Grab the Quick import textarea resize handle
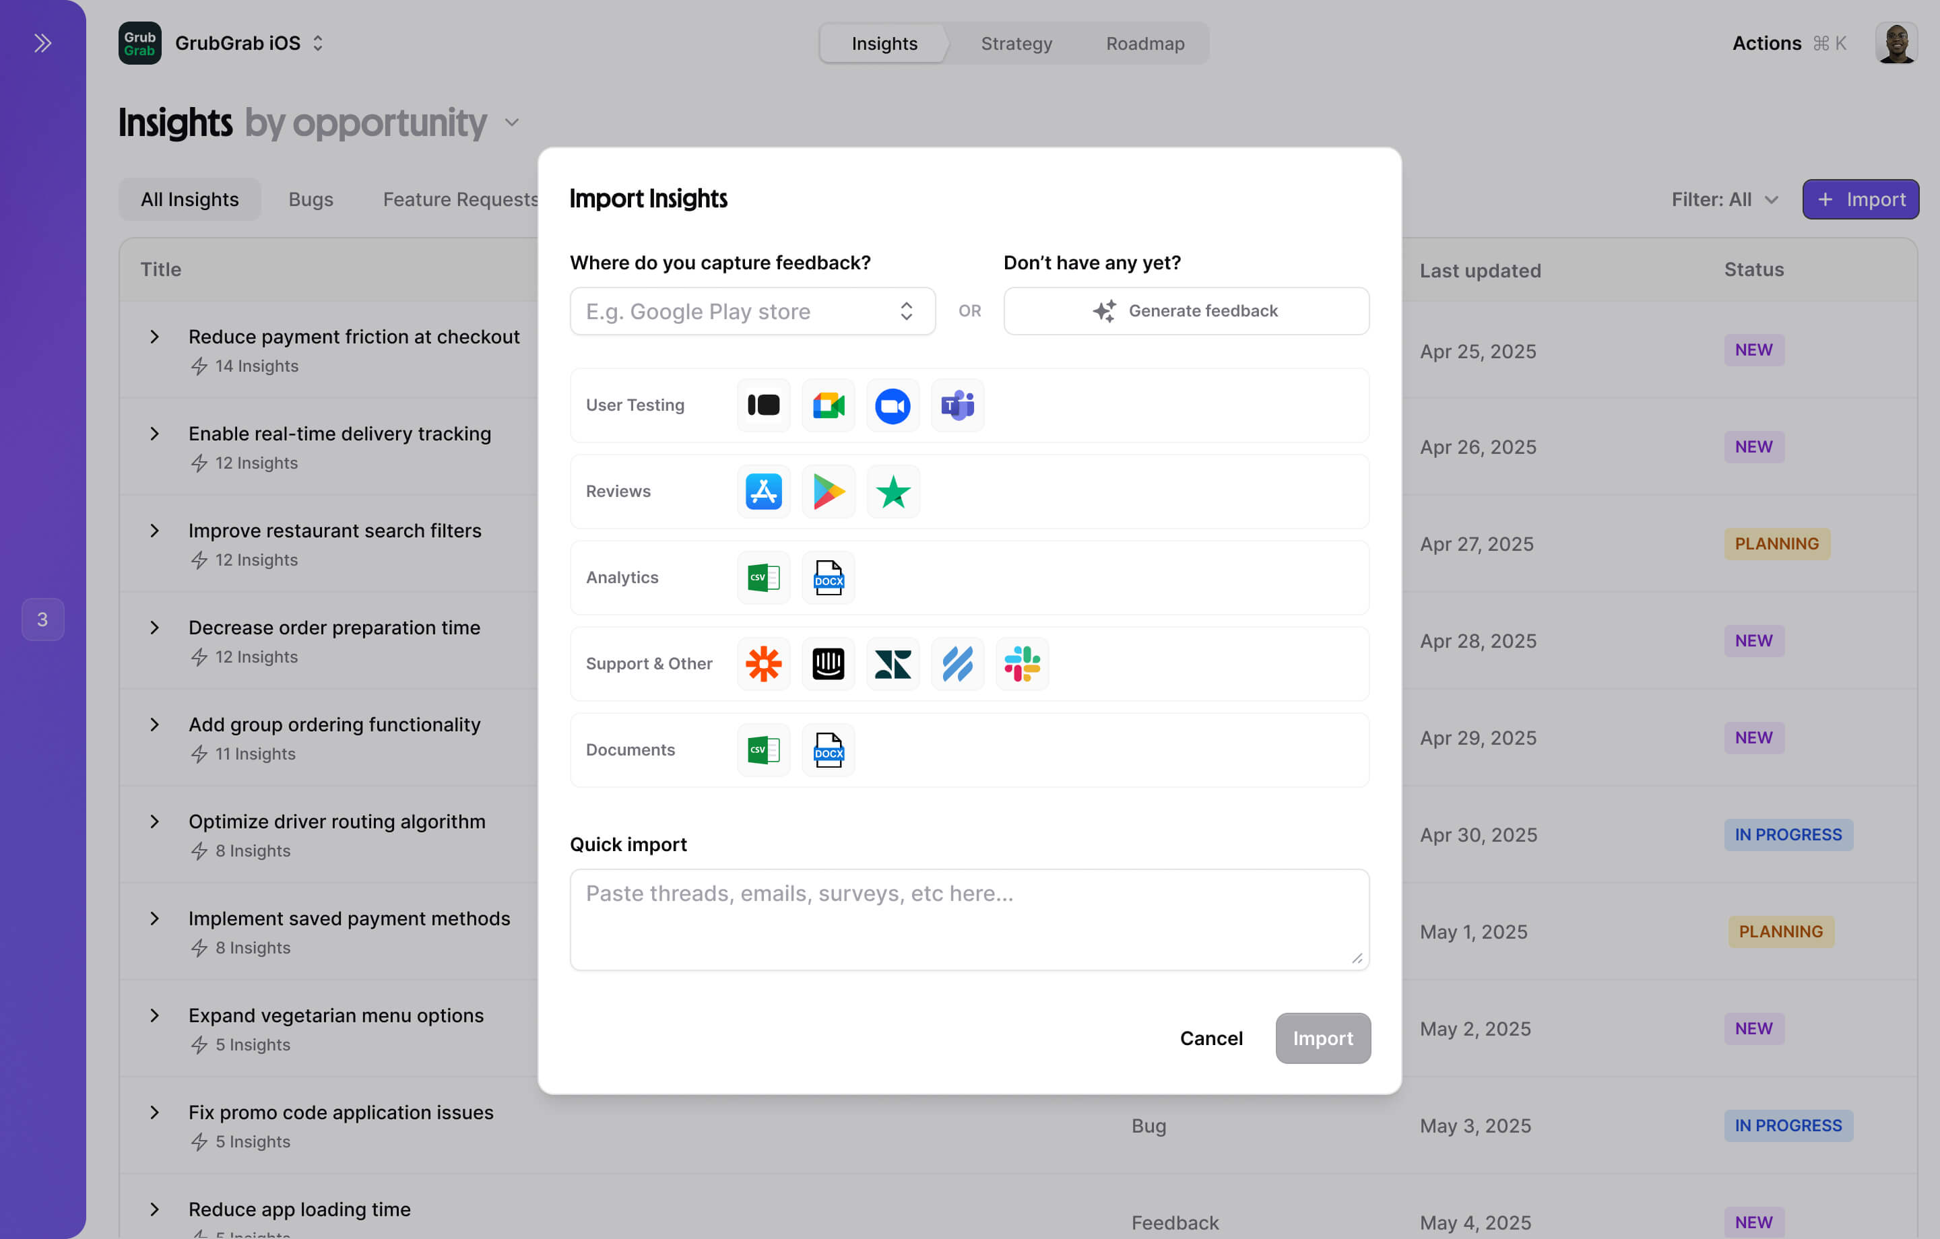Screen dimensions: 1940x1239 [x=1357, y=959]
